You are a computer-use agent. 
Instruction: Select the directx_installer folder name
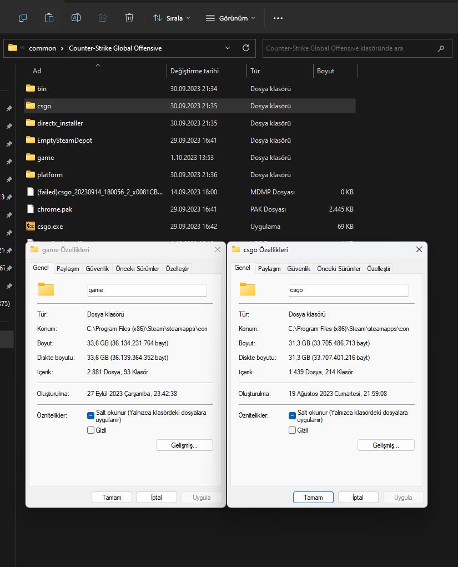(x=60, y=123)
